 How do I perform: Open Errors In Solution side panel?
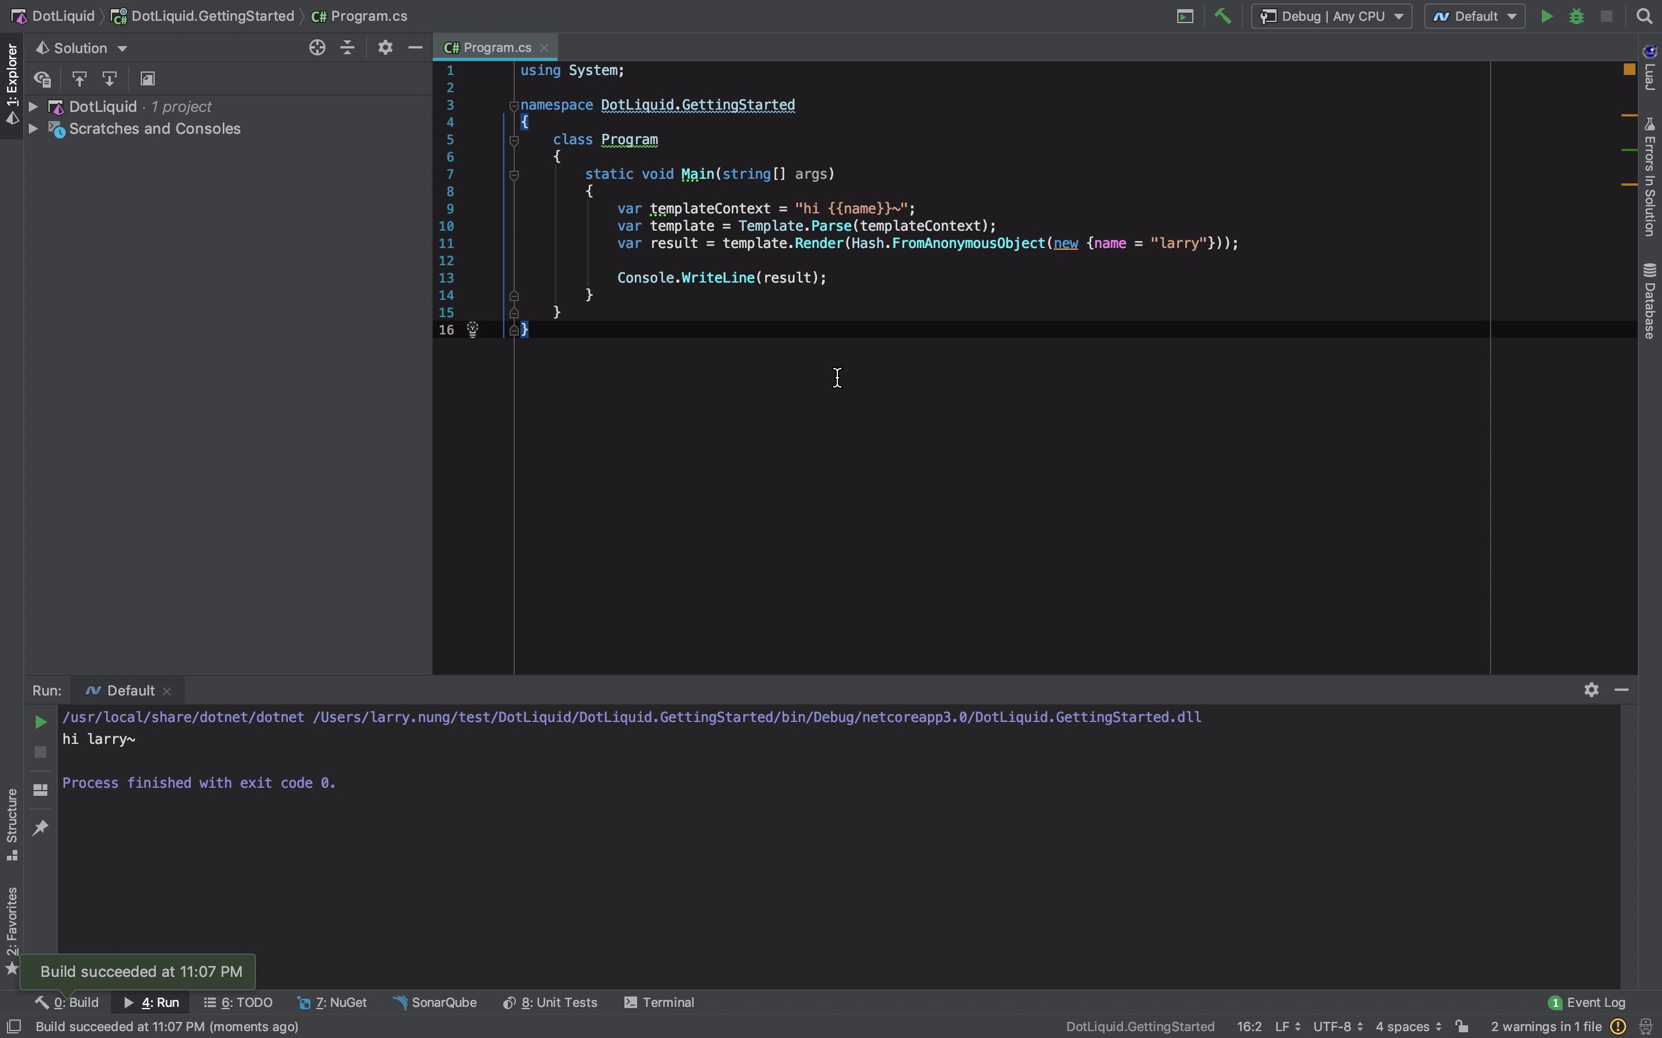coord(1650,177)
